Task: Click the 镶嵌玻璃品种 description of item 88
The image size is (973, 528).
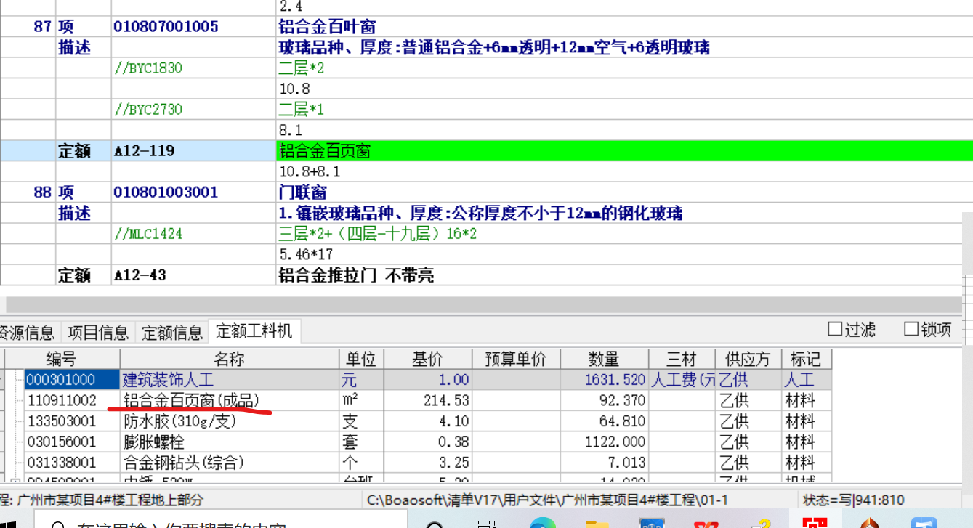Action: [x=480, y=214]
